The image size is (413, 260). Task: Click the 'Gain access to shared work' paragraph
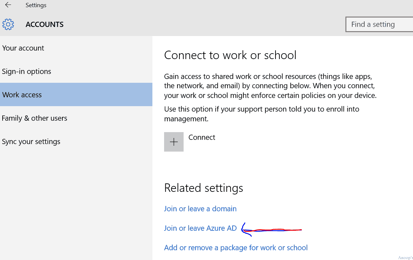(x=270, y=86)
